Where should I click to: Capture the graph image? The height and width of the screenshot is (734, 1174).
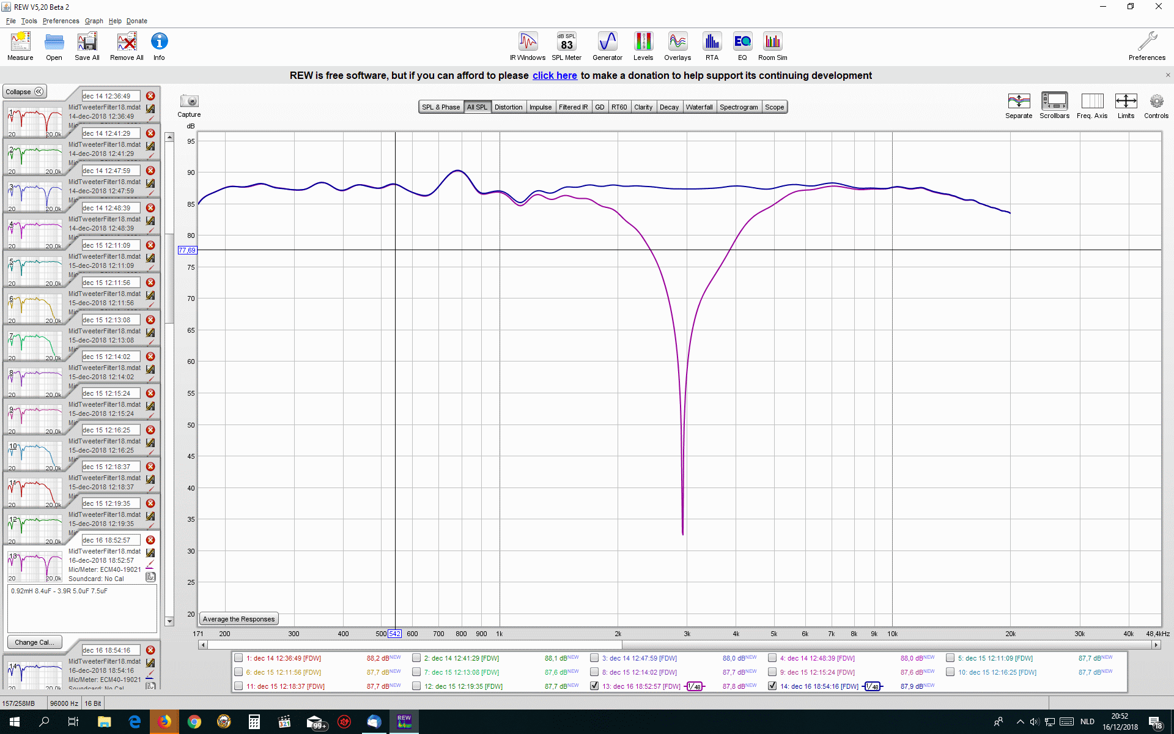tap(189, 105)
